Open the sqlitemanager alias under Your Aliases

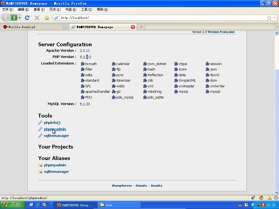tap(56, 172)
